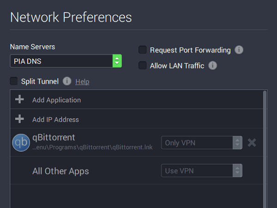This screenshot has height=208, width=277.
Task: Enable the Allow LAN Traffic checkbox
Action: pos(143,65)
